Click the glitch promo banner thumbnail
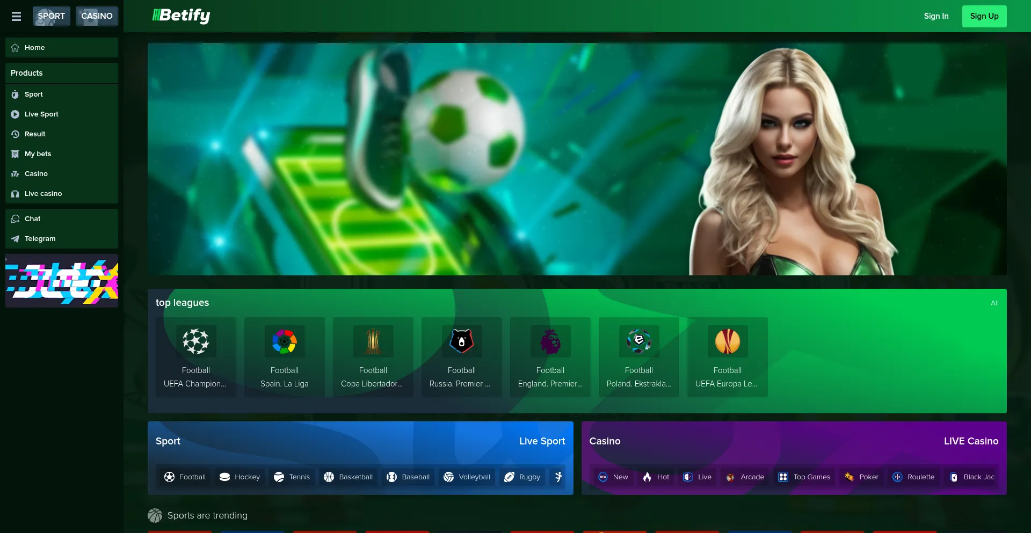 (x=62, y=281)
